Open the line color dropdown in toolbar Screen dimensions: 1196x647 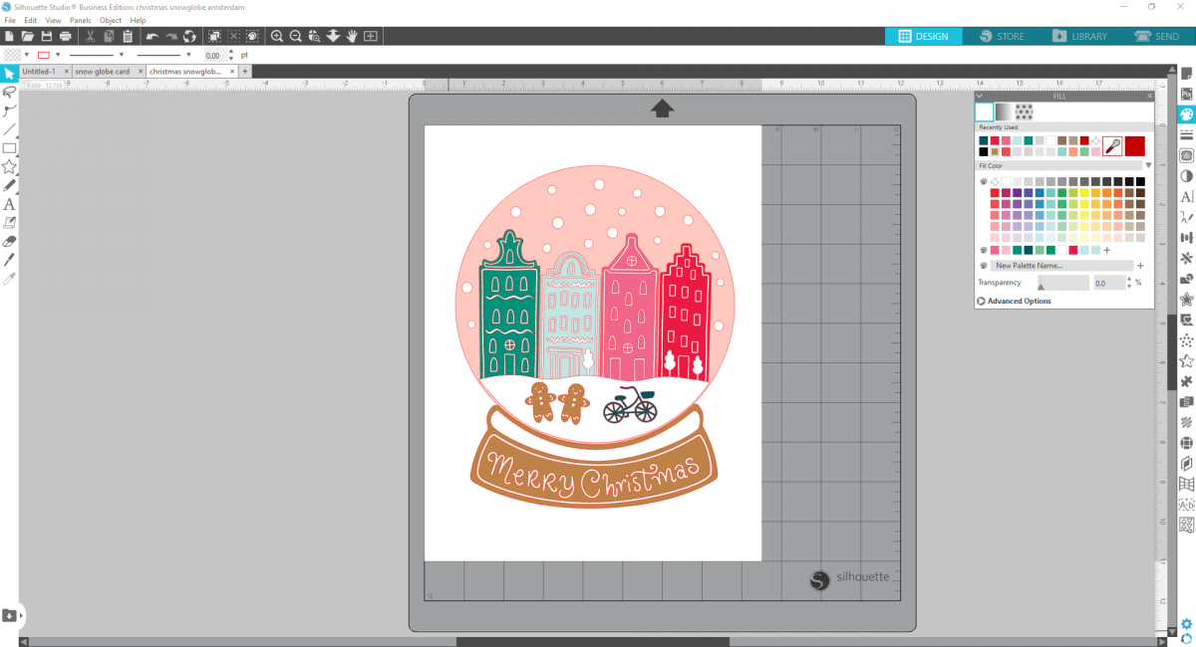(x=58, y=55)
